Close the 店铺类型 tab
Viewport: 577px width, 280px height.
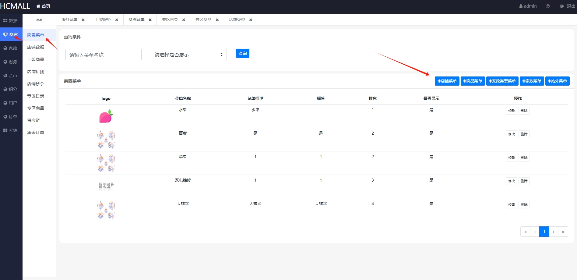click(251, 20)
